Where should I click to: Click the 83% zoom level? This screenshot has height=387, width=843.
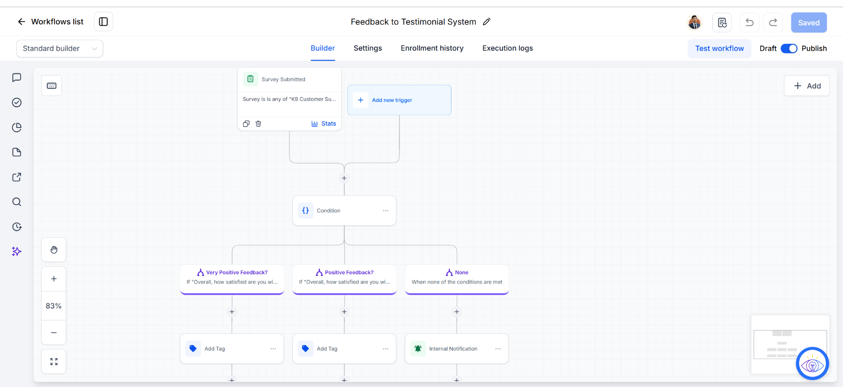[x=54, y=306]
